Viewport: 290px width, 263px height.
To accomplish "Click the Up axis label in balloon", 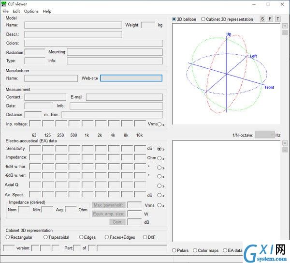I will [229, 34].
